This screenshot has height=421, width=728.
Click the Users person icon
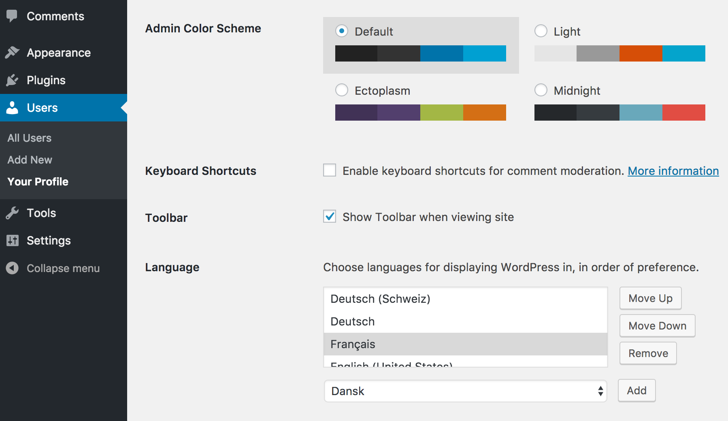12,108
